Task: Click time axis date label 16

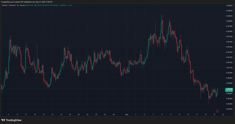Action: (x=61, y=115)
